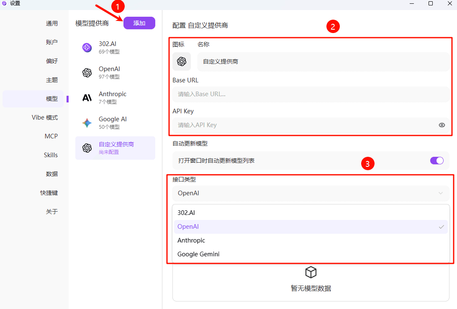This screenshot has height=309, width=457.
Task: Click the 302.AI provider logo icon
Action: 87,48
